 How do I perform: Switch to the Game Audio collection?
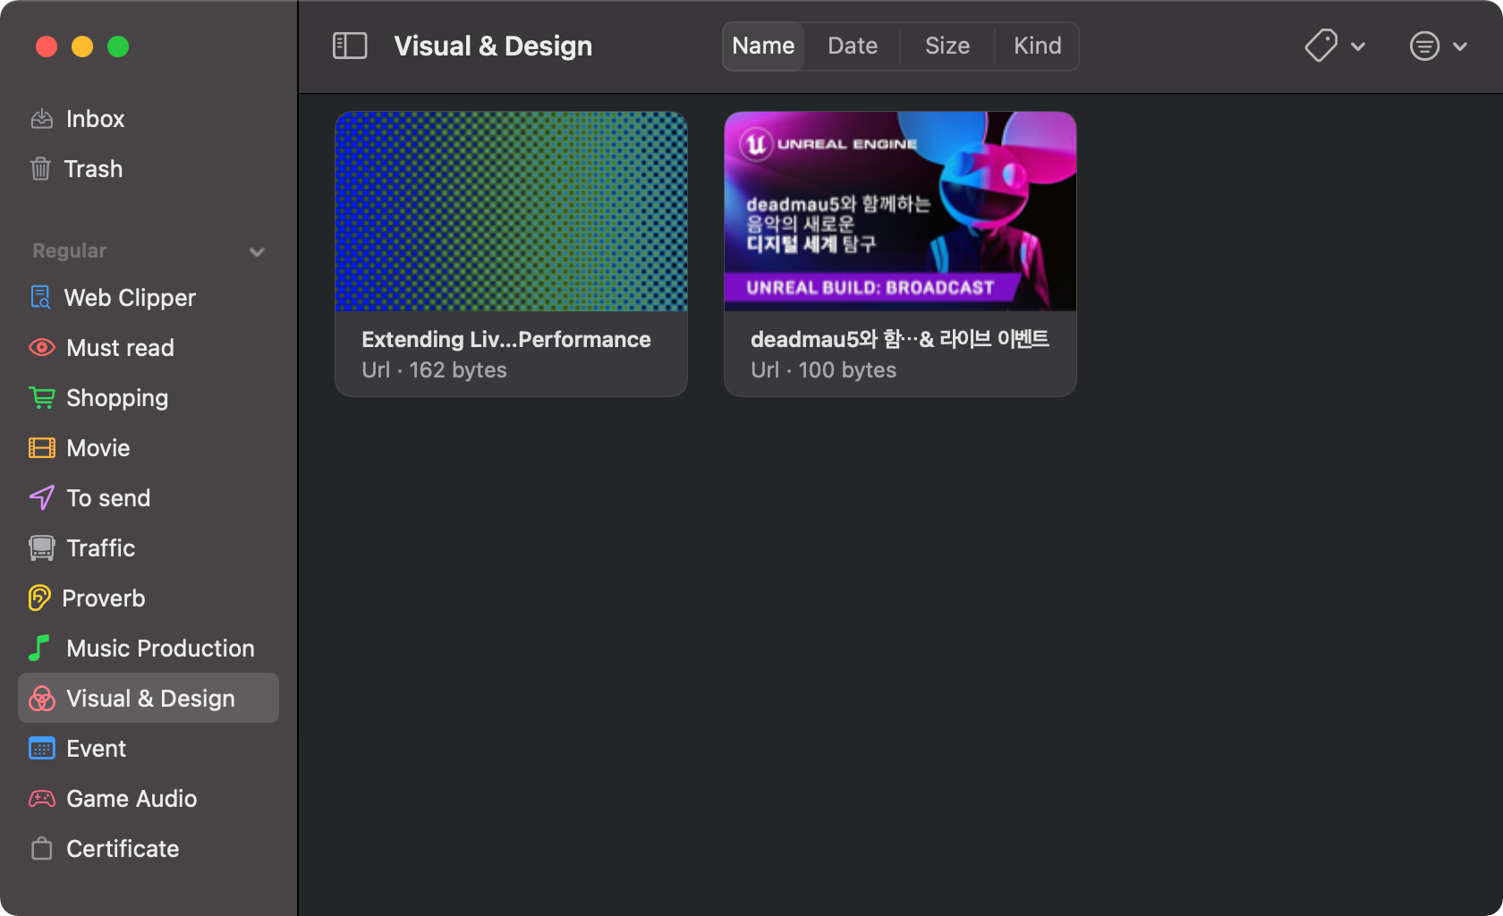[149, 799]
